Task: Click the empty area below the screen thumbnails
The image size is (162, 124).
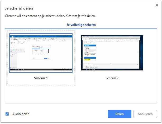Action: (x=81, y=94)
